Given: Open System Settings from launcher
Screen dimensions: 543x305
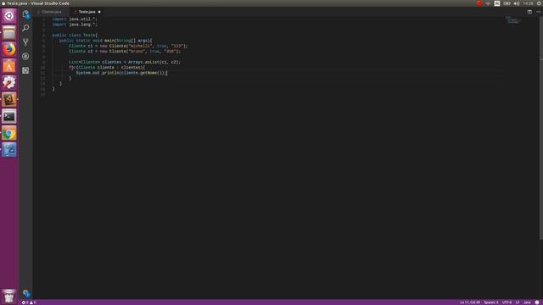Looking at the screenshot, I should pyautogui.click(x=9, y=83).
